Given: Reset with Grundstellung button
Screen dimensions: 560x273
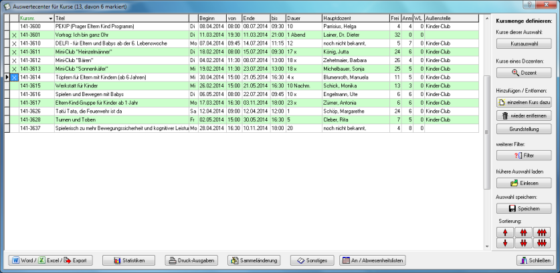Looking at the screenshot, I should tap(524, 129).
